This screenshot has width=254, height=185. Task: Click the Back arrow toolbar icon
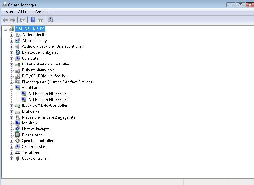5,20
